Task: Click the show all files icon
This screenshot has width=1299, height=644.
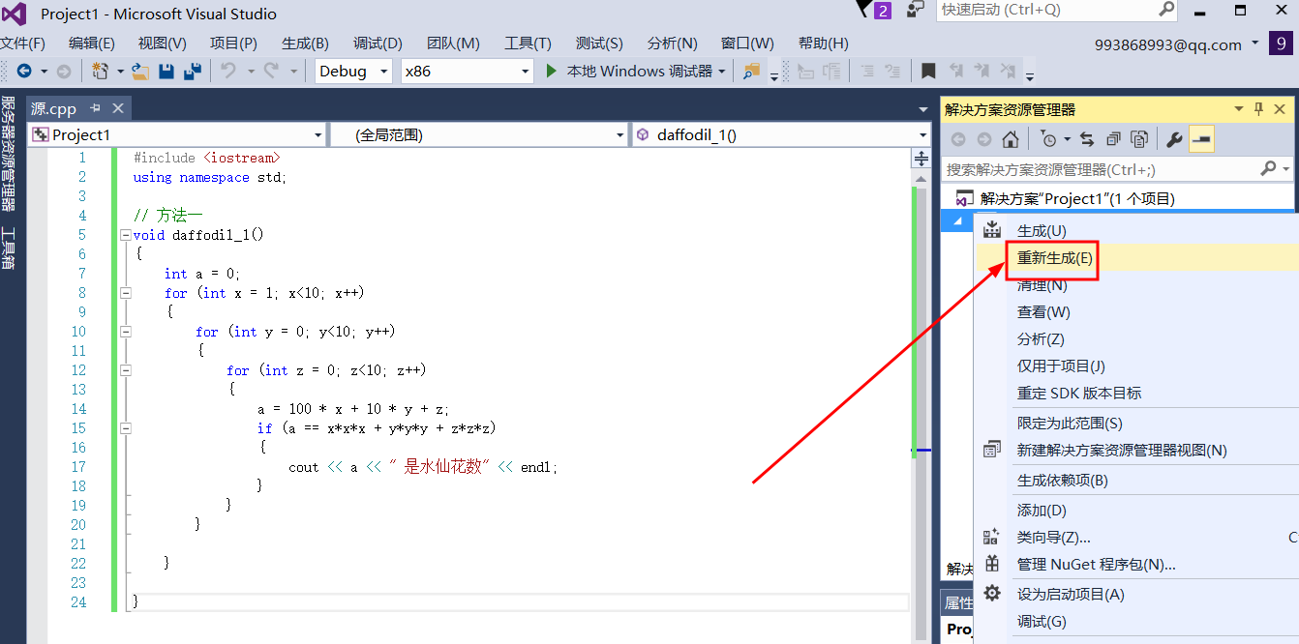Action: (x=1139, y=139)
